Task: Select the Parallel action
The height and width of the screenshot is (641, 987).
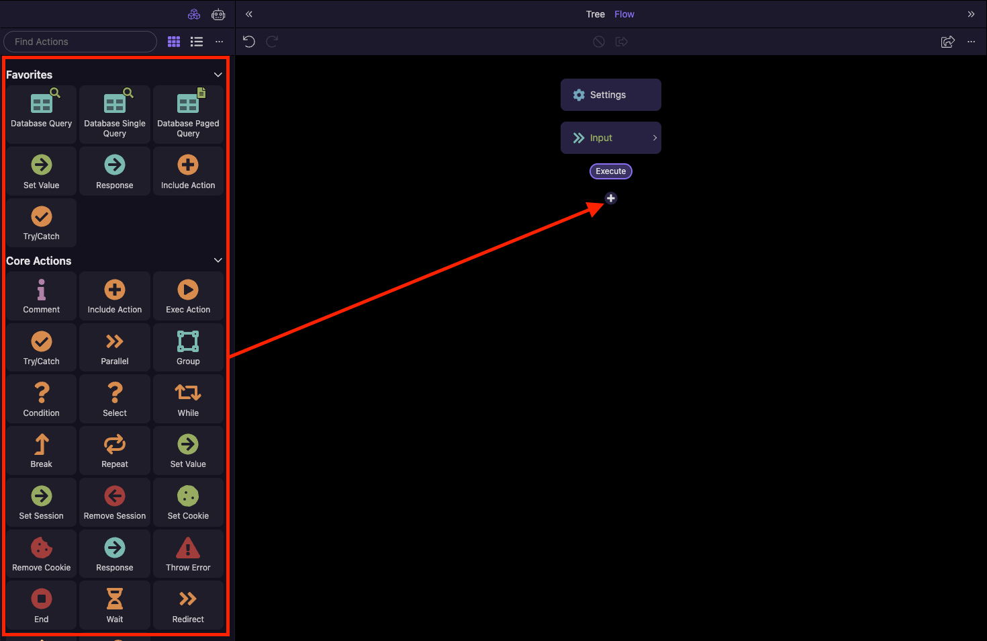Action: pyautogui.click(x=115, y=347)
